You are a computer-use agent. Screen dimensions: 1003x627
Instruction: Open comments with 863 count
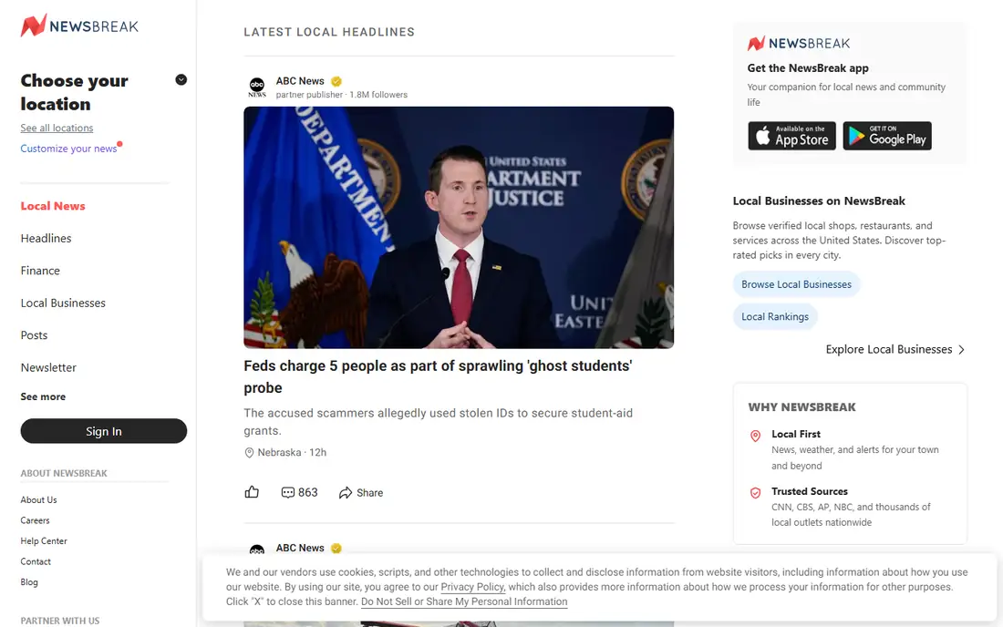click(x=299, y=492)
